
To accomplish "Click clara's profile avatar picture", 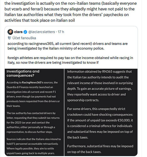I will pyautogui.click(x=10, y=32).
